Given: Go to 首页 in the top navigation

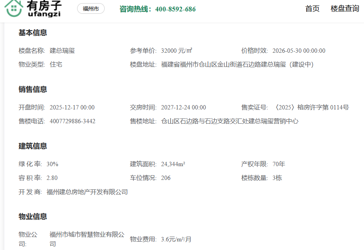Looking at the screenshot, I should click(x=312, y=9).
